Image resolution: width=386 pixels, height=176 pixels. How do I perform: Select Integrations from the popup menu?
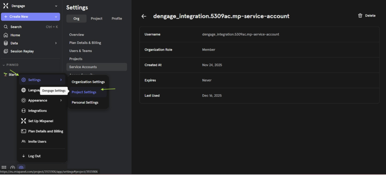(x=37, y=111)
